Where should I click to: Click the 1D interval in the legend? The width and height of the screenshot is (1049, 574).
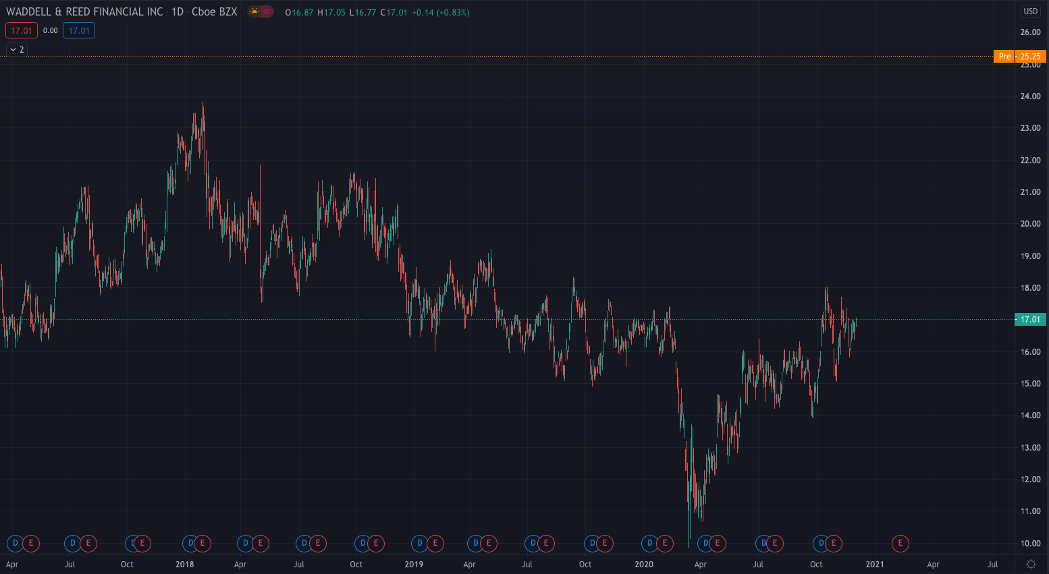pos(178,12)
